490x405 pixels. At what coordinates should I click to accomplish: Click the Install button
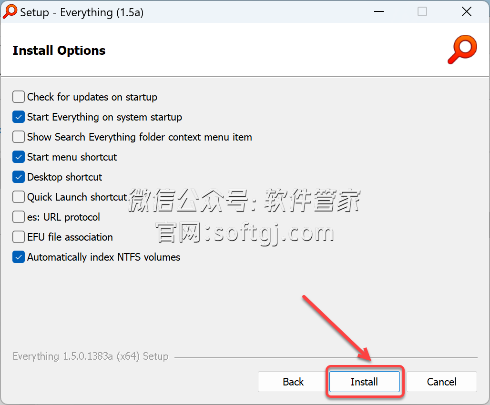[x=364, y=382]
